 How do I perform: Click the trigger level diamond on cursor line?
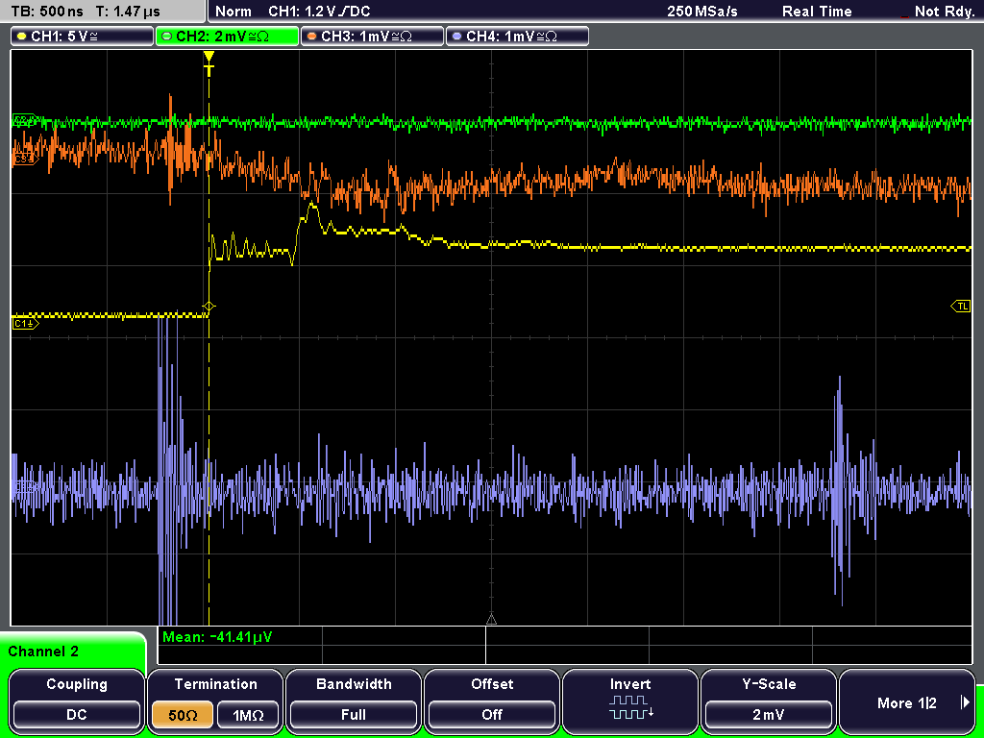[209, 307]
